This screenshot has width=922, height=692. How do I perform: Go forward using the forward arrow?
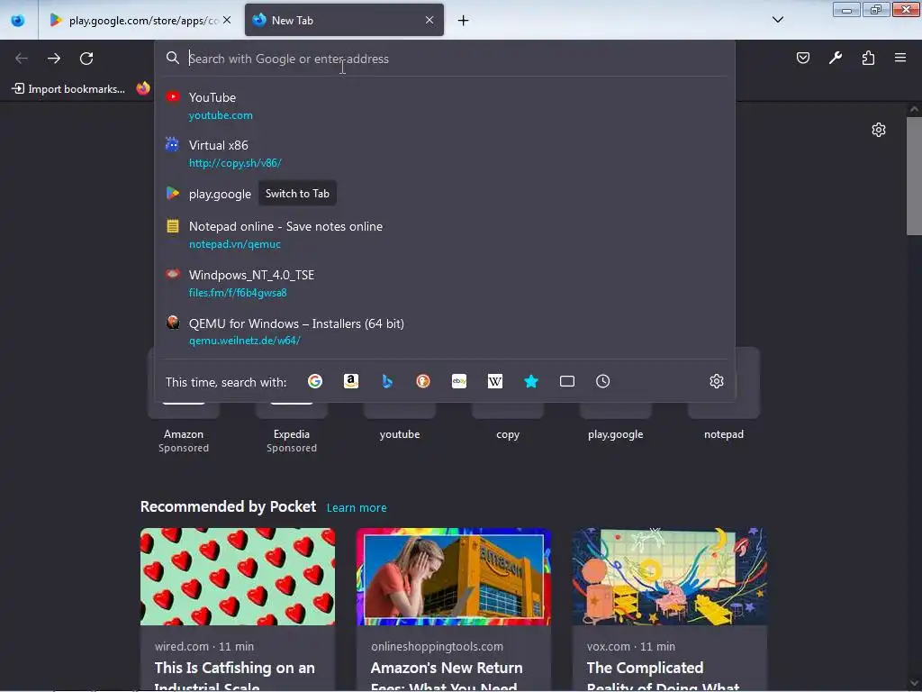(x=54, y=59)
